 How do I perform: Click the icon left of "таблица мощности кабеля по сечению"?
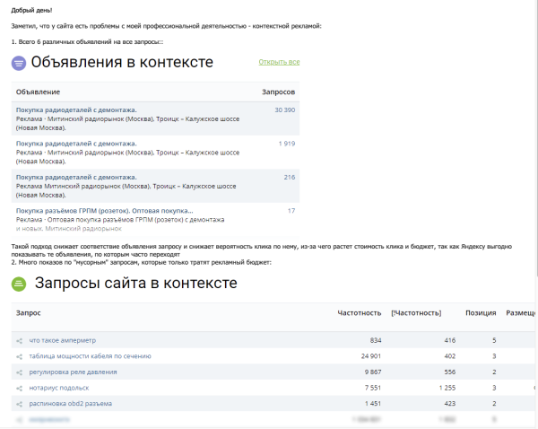click(x=19, y=356)
